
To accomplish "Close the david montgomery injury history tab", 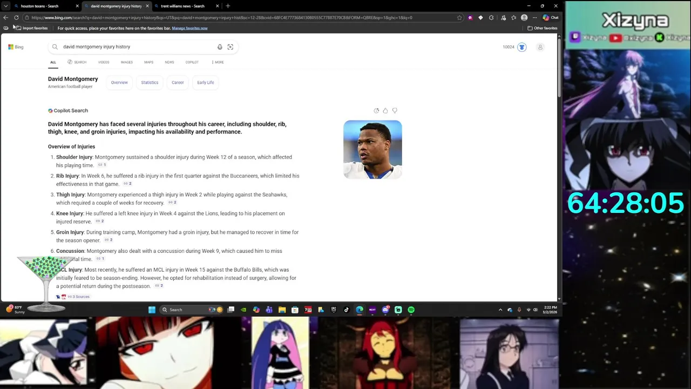I will point(147,6).
